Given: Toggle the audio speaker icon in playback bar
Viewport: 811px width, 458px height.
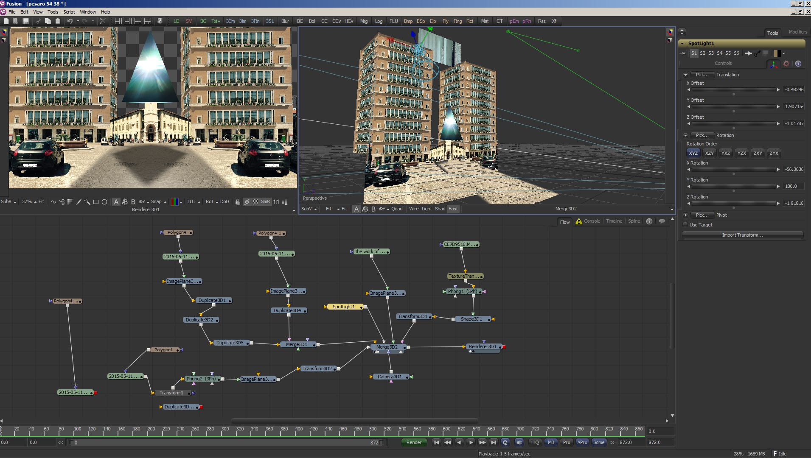Looking at the screenshot, I should 519,442.
